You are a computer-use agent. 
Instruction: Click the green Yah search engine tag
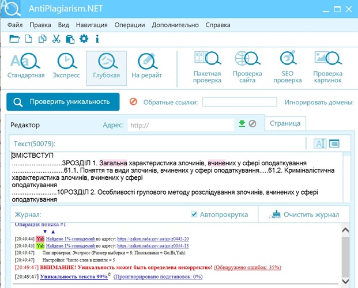point(40,246)
